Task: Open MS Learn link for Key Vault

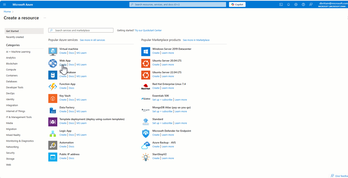Action: pyautogui.click(x=81, y=100)
